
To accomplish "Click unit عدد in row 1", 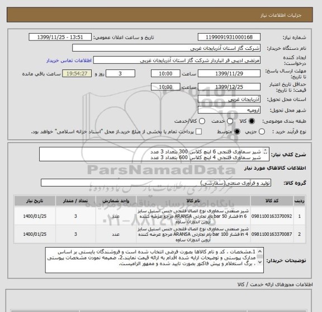I will (x=116, y=216).
